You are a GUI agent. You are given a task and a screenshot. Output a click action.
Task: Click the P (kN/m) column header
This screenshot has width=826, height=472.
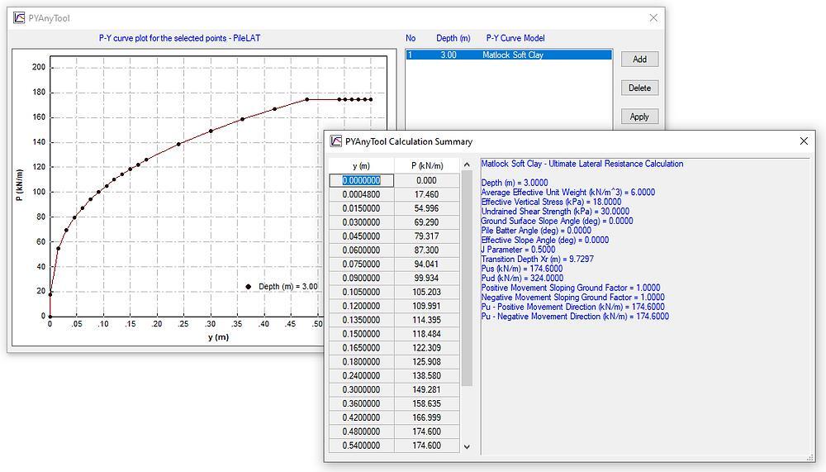click(427, 165)
